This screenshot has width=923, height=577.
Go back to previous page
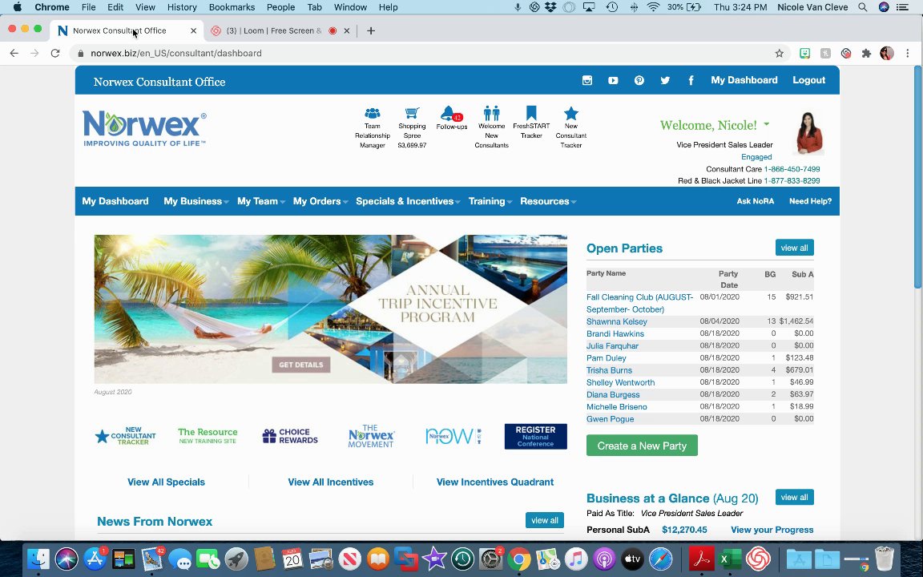pyautogui.click(x=14, y=53)
